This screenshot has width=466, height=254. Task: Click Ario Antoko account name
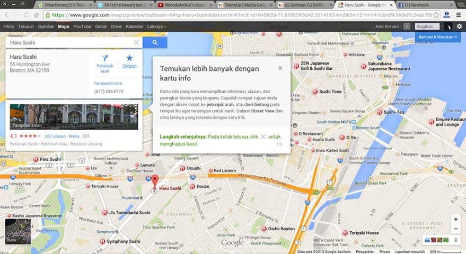[x=387, y=26]
